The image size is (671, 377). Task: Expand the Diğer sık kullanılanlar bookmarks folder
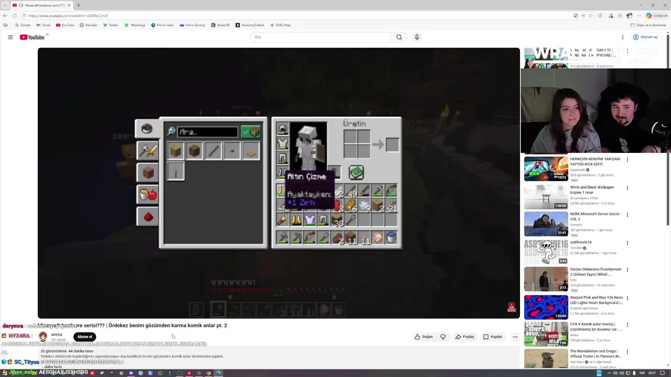648,25
